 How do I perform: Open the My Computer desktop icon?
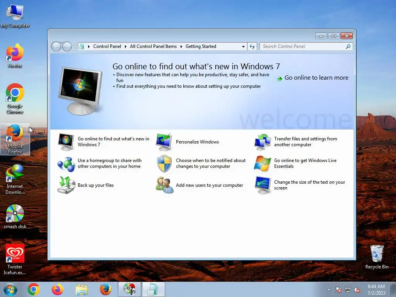(x=15, y=15)
